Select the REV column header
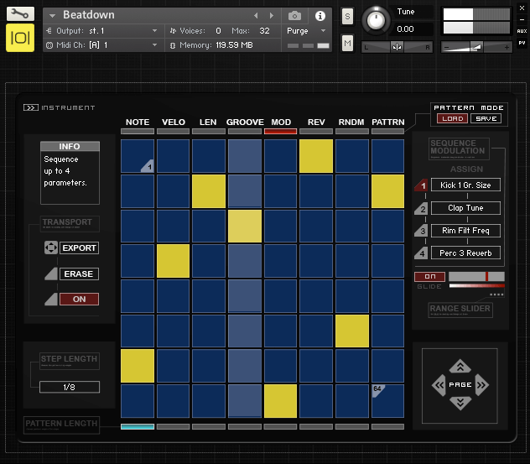 point(316,123)
